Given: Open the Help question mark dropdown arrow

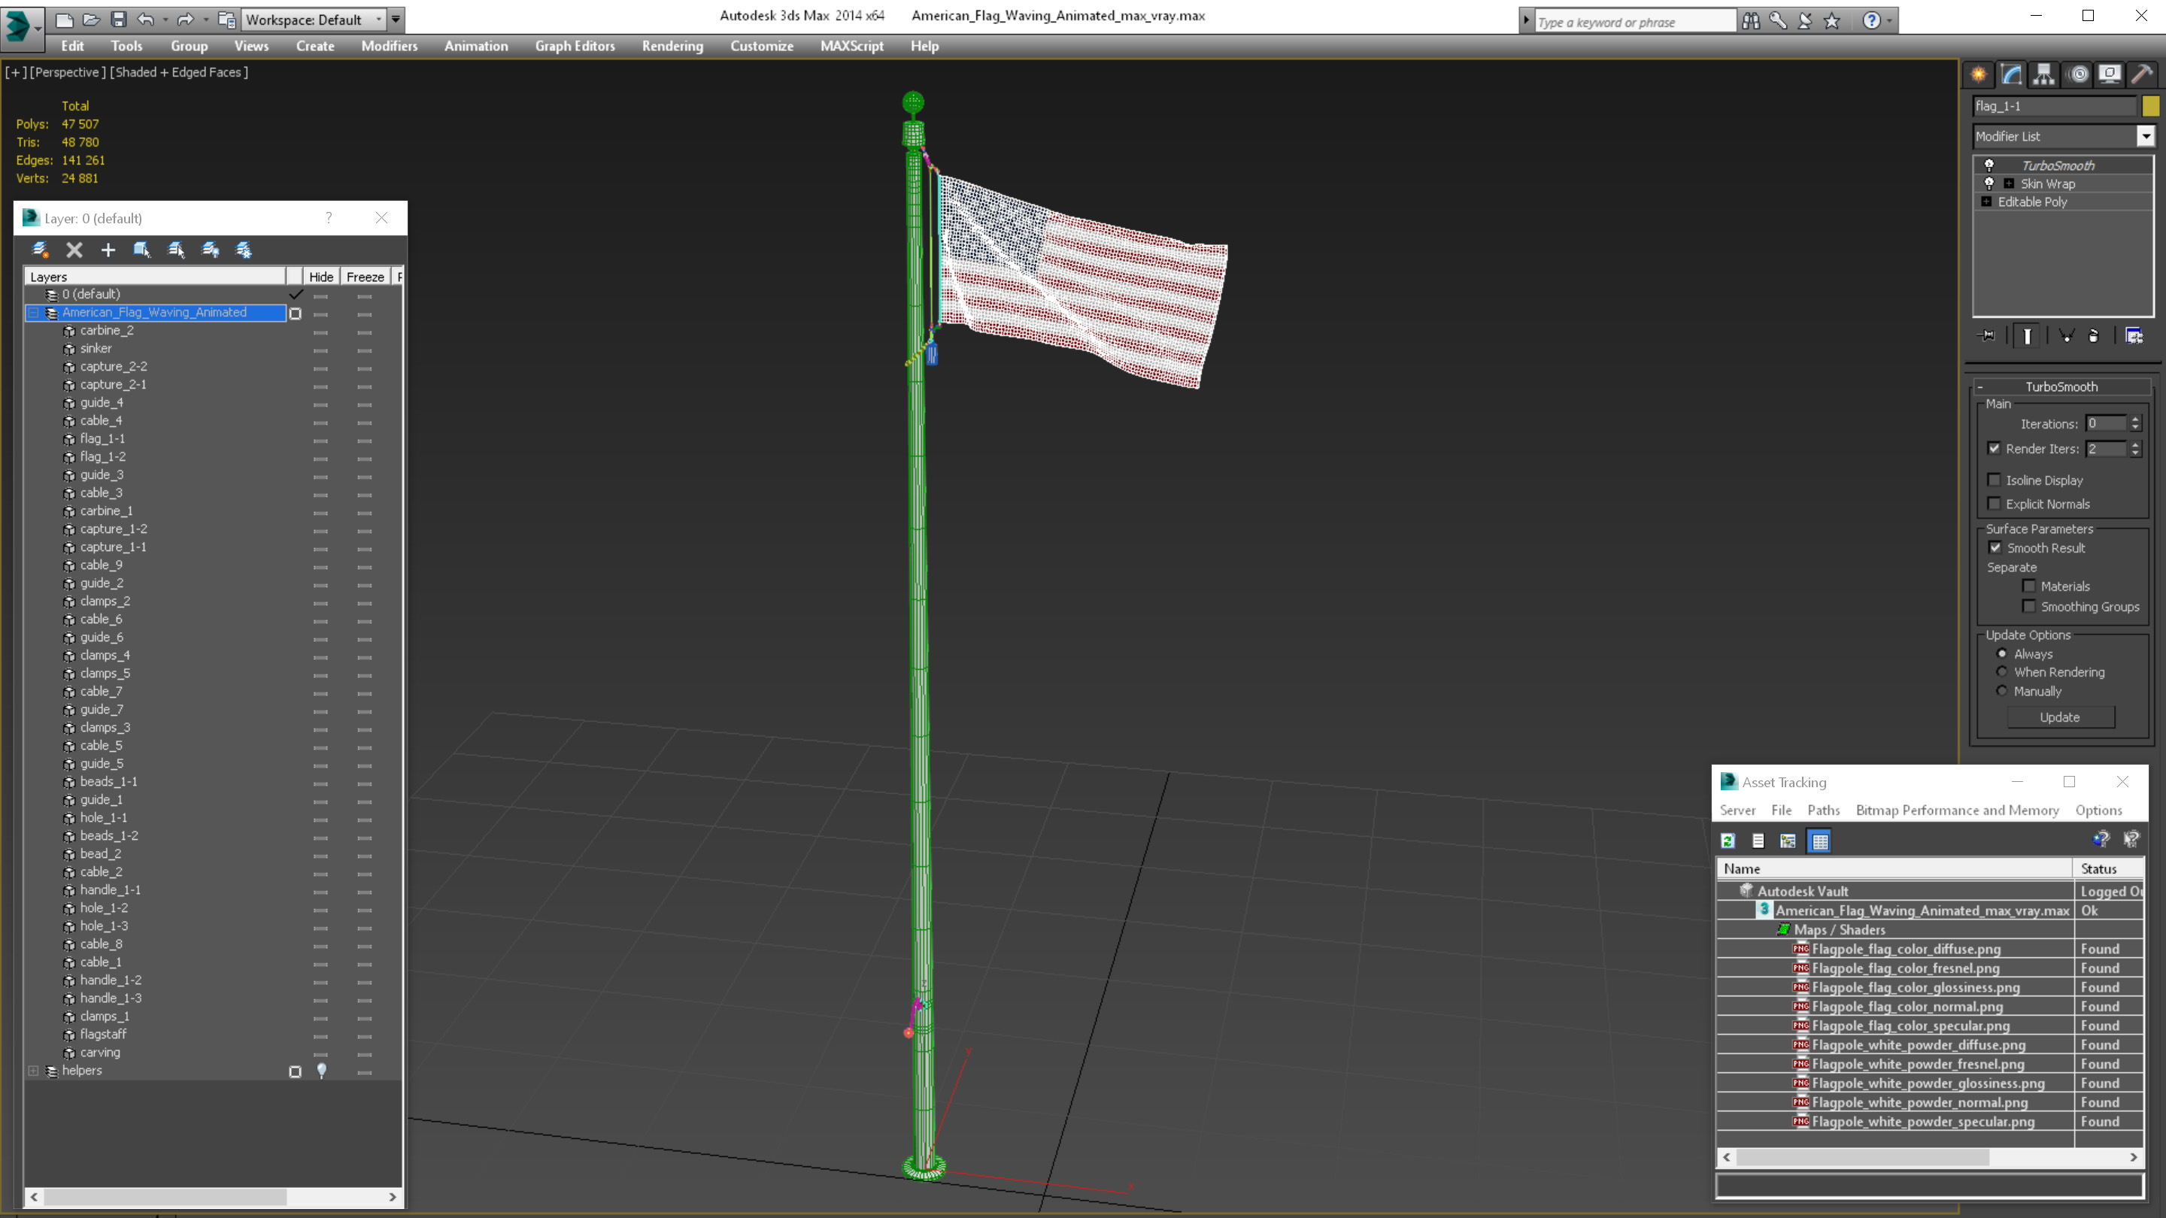Looking at the screenshot, I should 1889,21.
